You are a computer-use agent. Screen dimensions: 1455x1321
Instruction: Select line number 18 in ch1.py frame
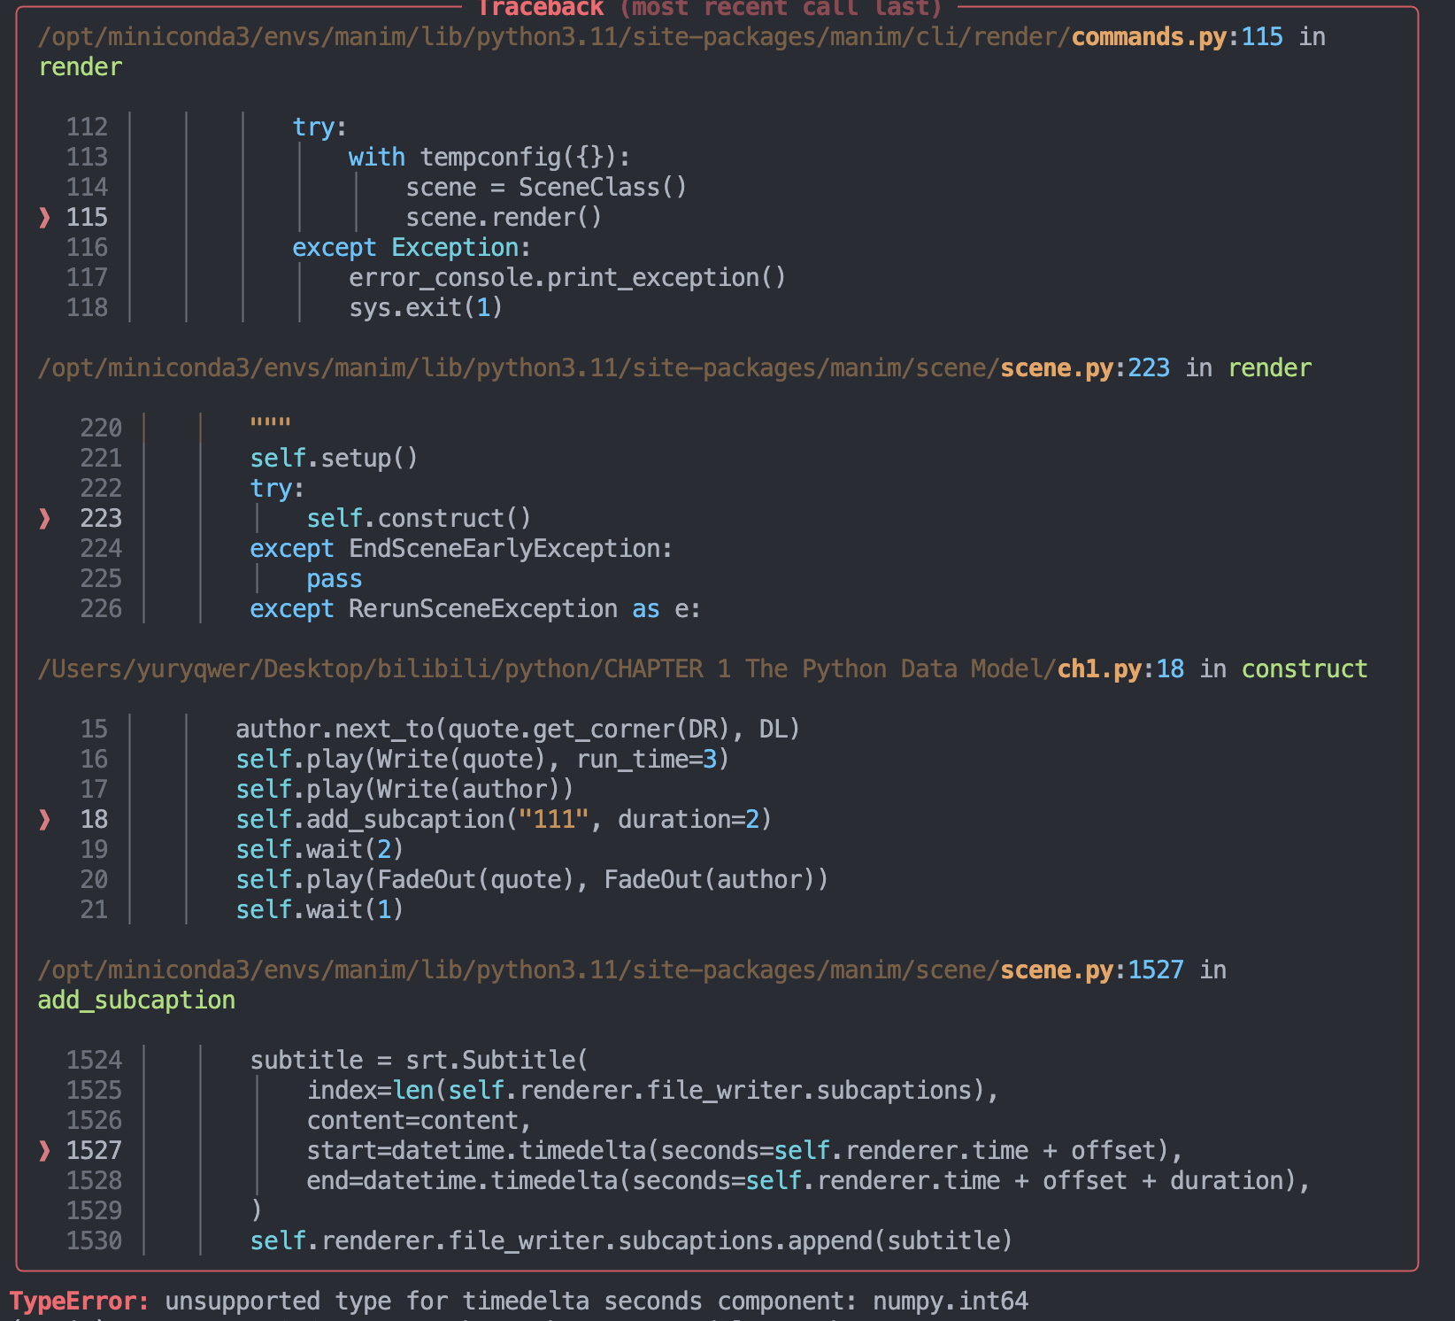click(93, 819)
